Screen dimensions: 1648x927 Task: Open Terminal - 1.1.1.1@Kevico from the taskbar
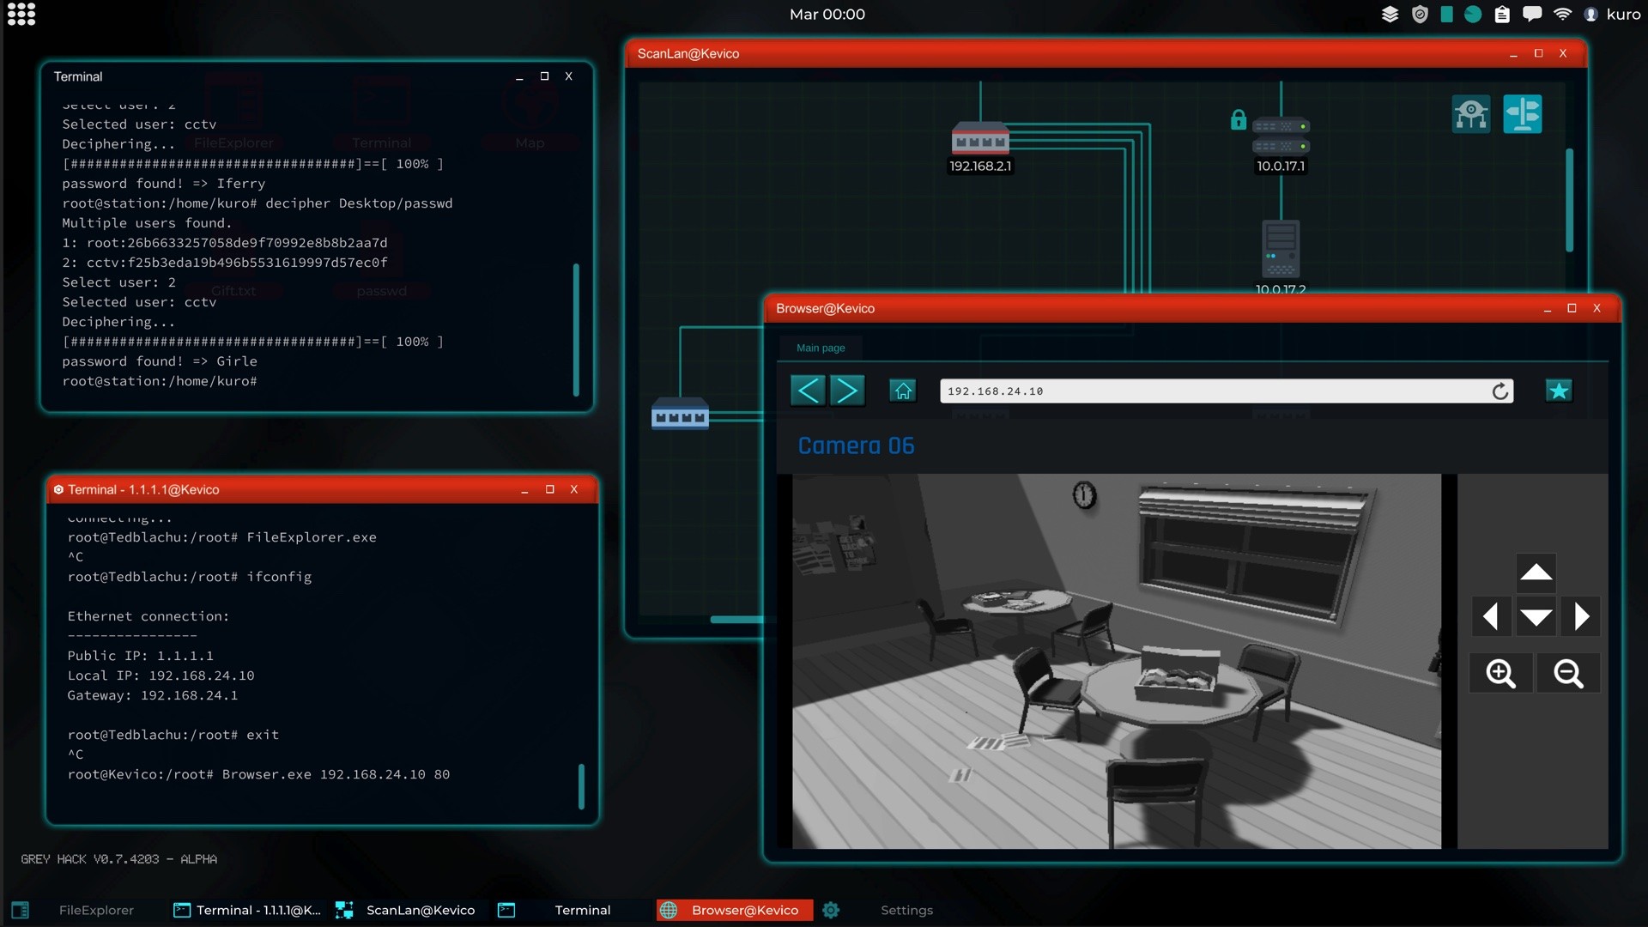point(247,910)
